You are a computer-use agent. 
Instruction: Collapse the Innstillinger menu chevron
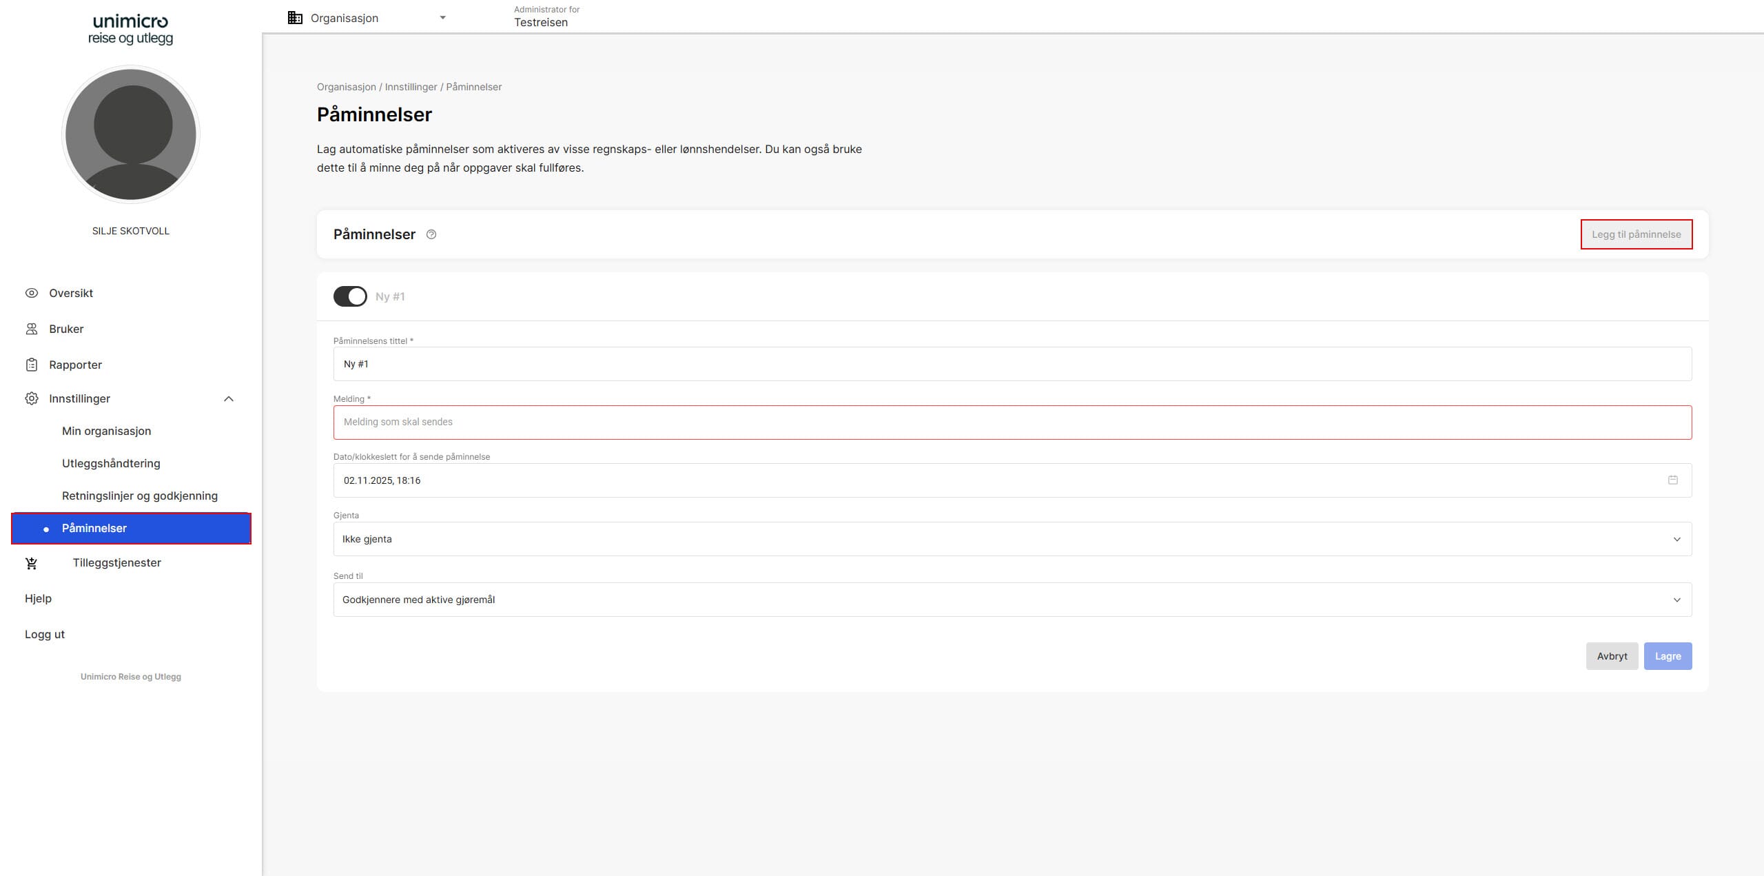(229, 398)
